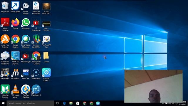Open the network status tray icon

(x=173, y=103)
